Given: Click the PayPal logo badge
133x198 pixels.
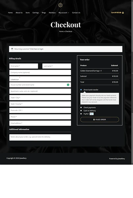Looking at the screenshot, I should click(x=92, y=114).
